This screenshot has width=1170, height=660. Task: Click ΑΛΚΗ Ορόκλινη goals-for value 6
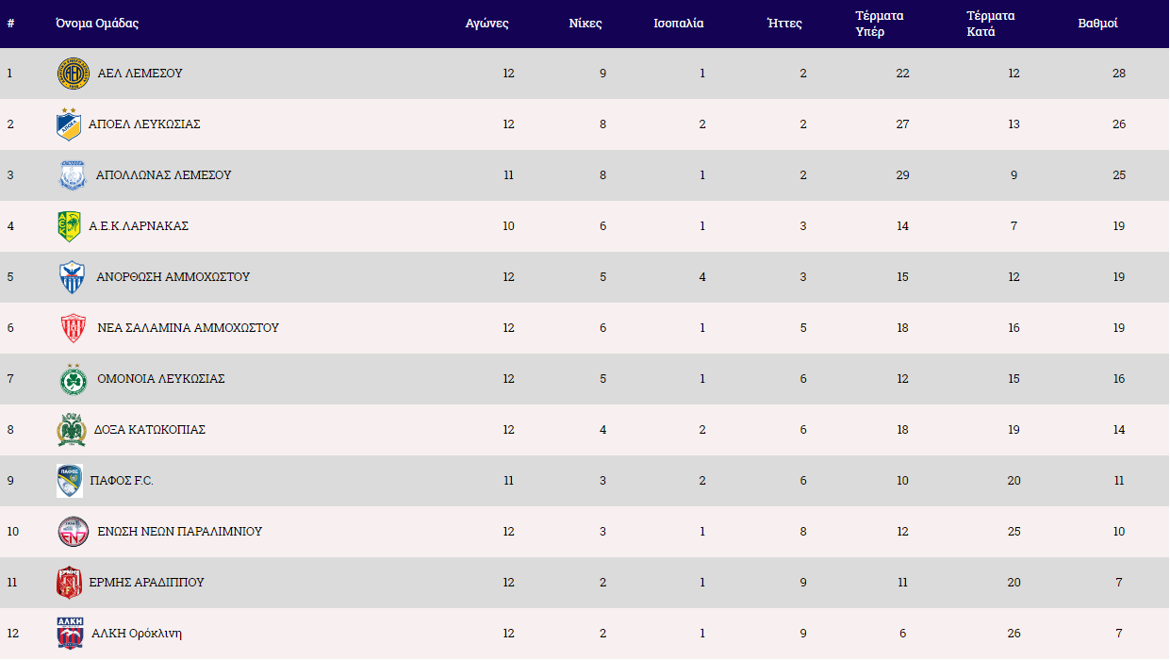903,634
